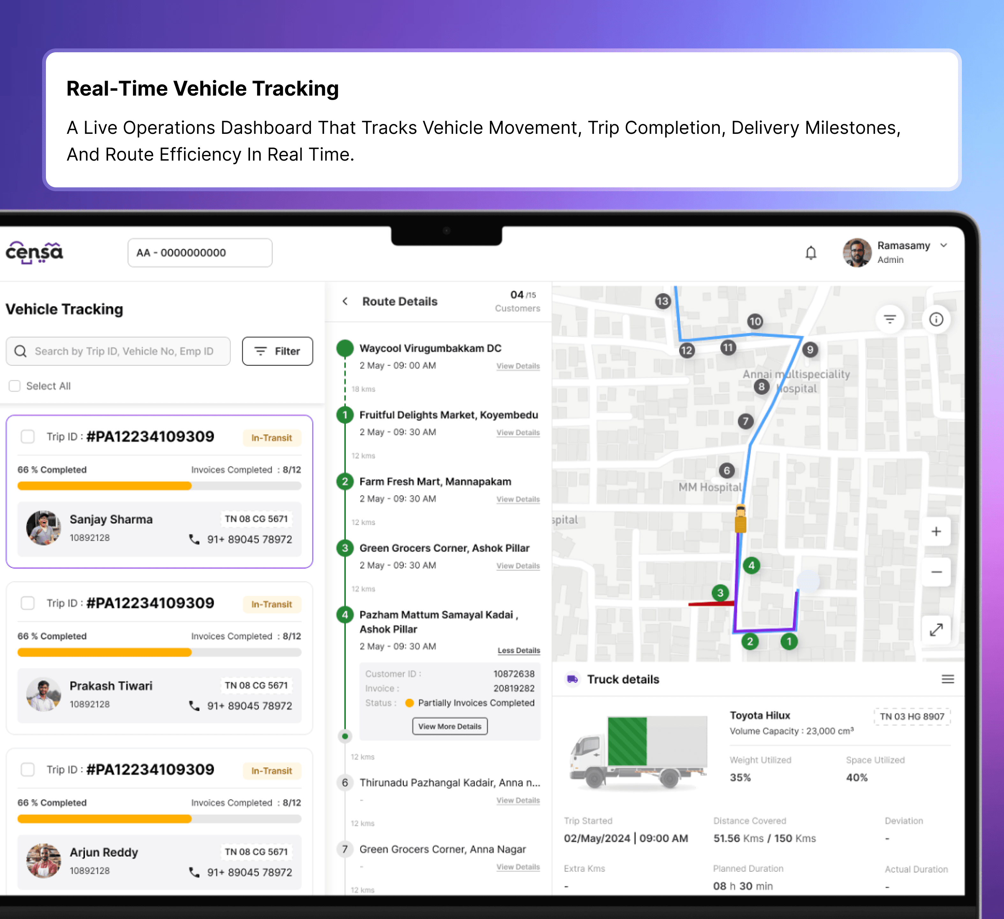This screenshot has width=1004, height=919.
Task: Check the Select All checkbox
Action: [15, 386]
